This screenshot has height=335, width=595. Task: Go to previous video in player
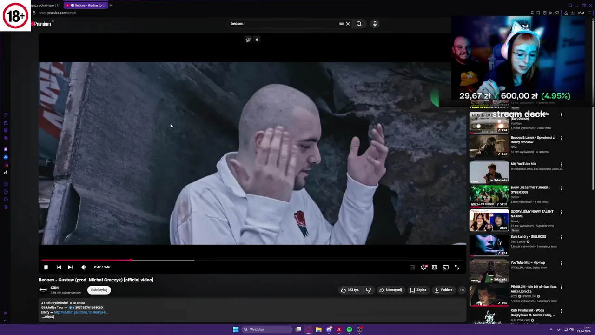tap(59, 267)
